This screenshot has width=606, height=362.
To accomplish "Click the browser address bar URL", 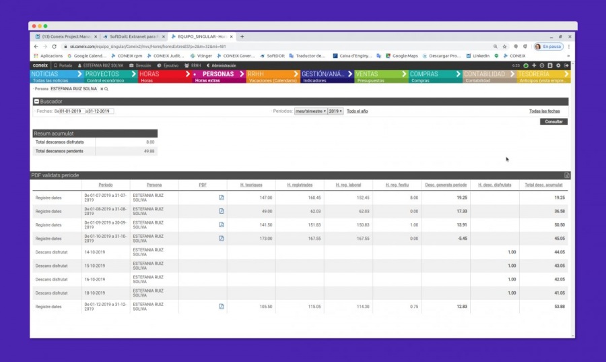I will click(147, 47).
